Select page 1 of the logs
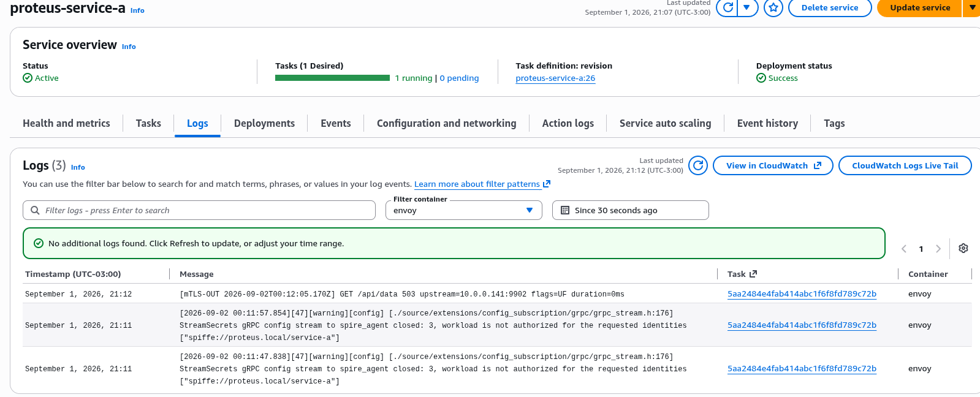Image resolution: width=980 pixels, height=397 pixels. point(921,249)
